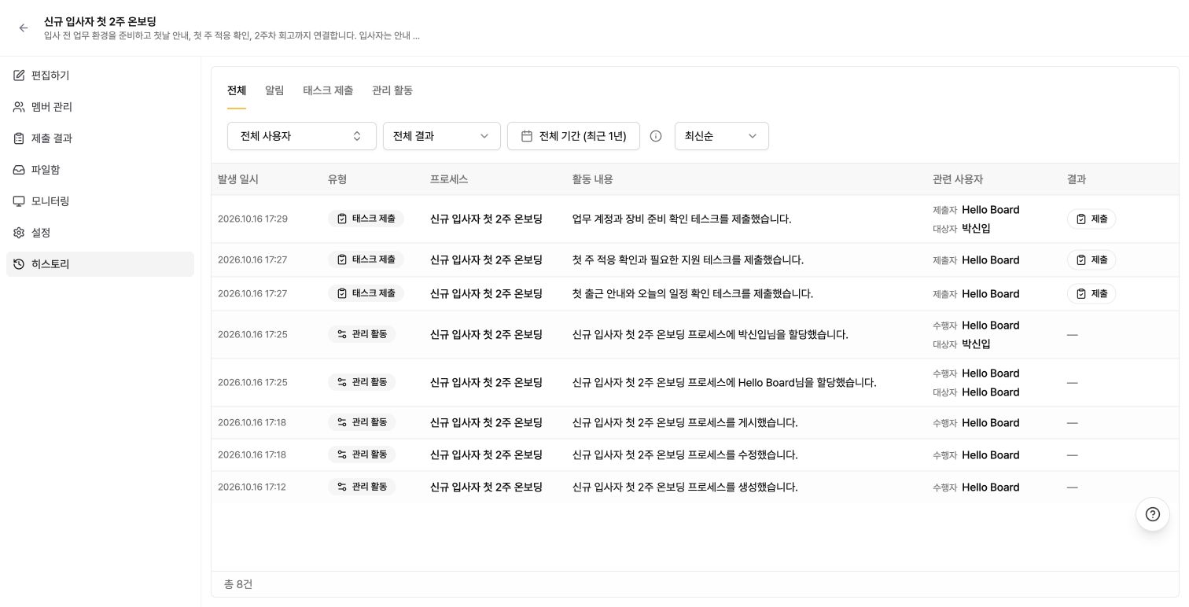The width and height of the screenshot is (1189, 607).
Task: Click the help question mark button
Action: [1153, 514]
